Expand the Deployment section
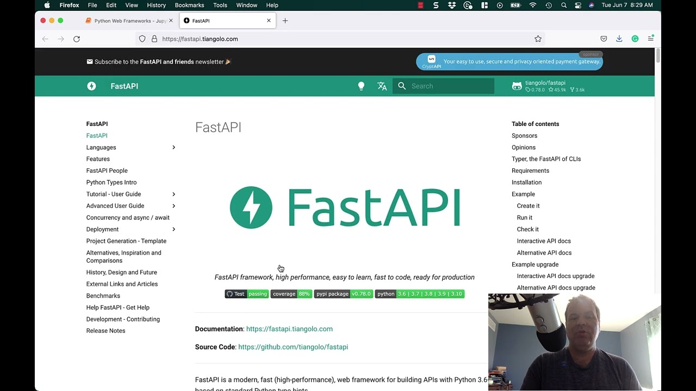 point(173,229)
